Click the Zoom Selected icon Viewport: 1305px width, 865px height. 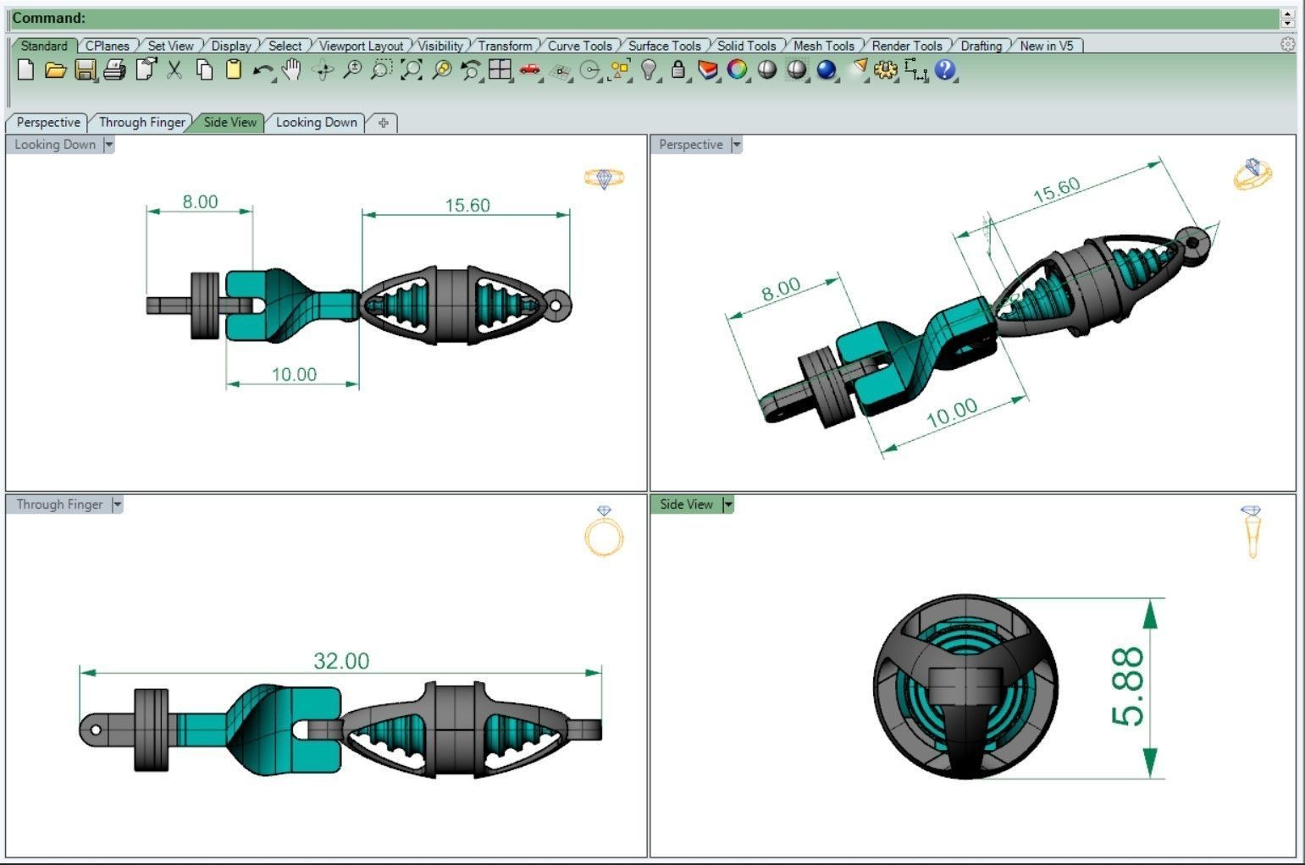[x=441, y=70]
